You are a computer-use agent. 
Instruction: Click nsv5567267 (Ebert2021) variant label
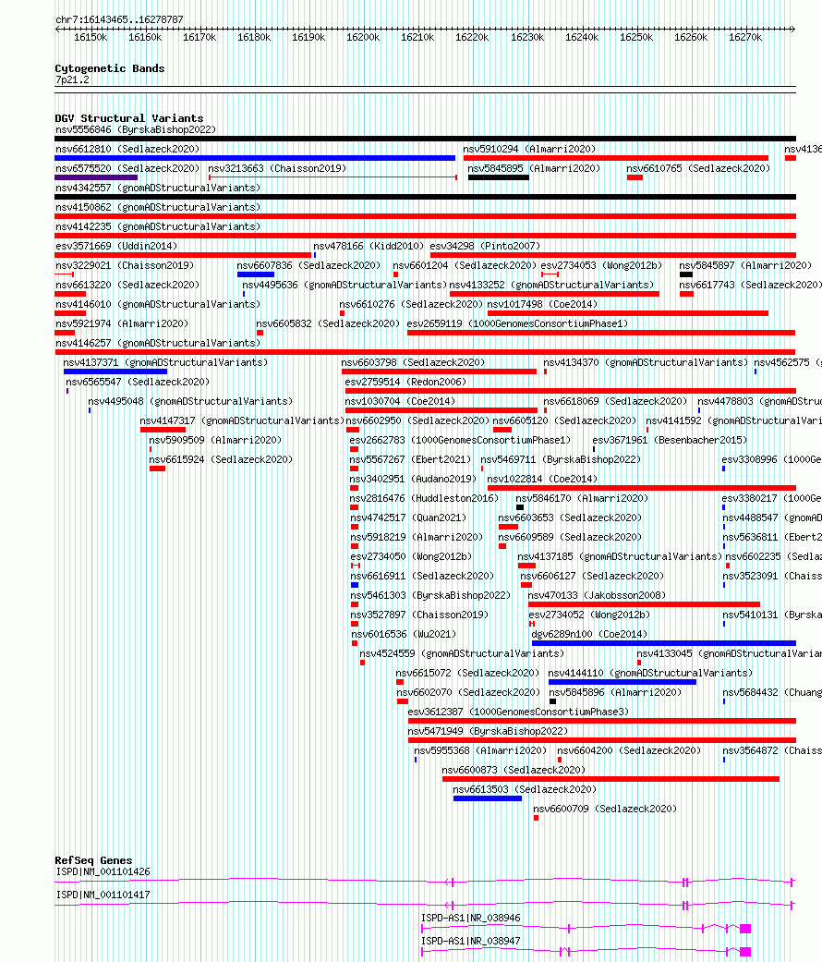(x=411, y=459)
